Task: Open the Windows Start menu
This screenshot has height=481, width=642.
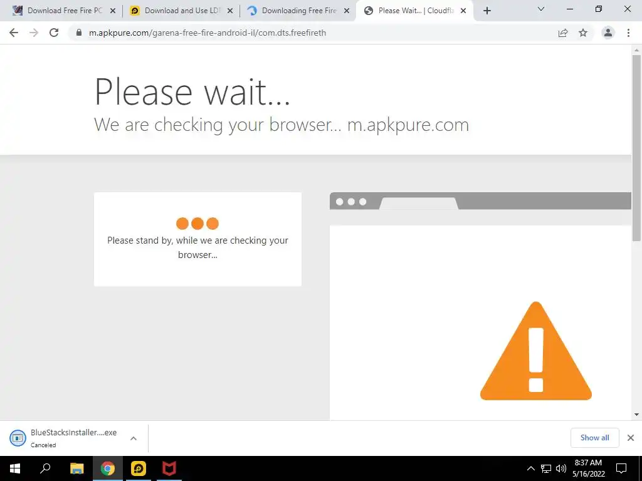Action: [15, 468]
